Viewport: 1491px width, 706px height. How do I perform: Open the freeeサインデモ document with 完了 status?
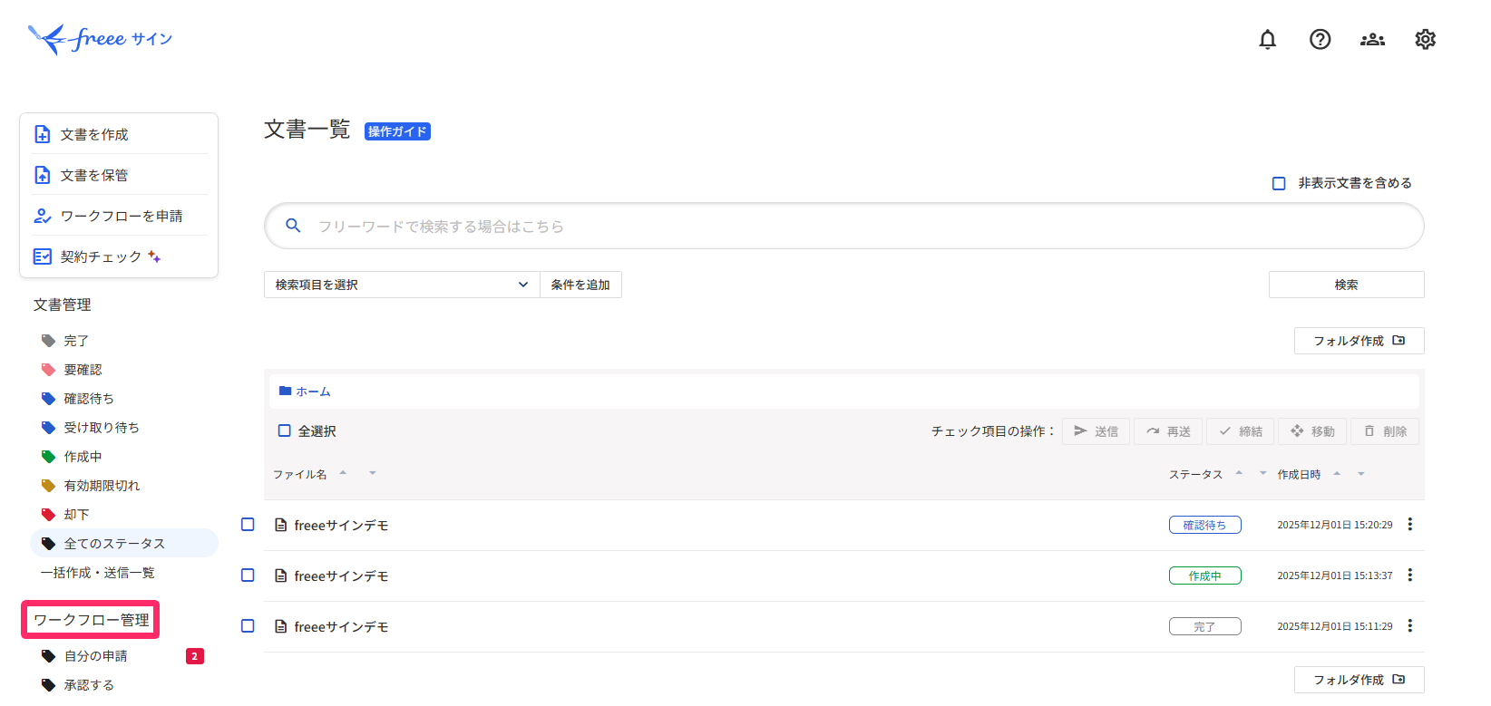[341, 626]
